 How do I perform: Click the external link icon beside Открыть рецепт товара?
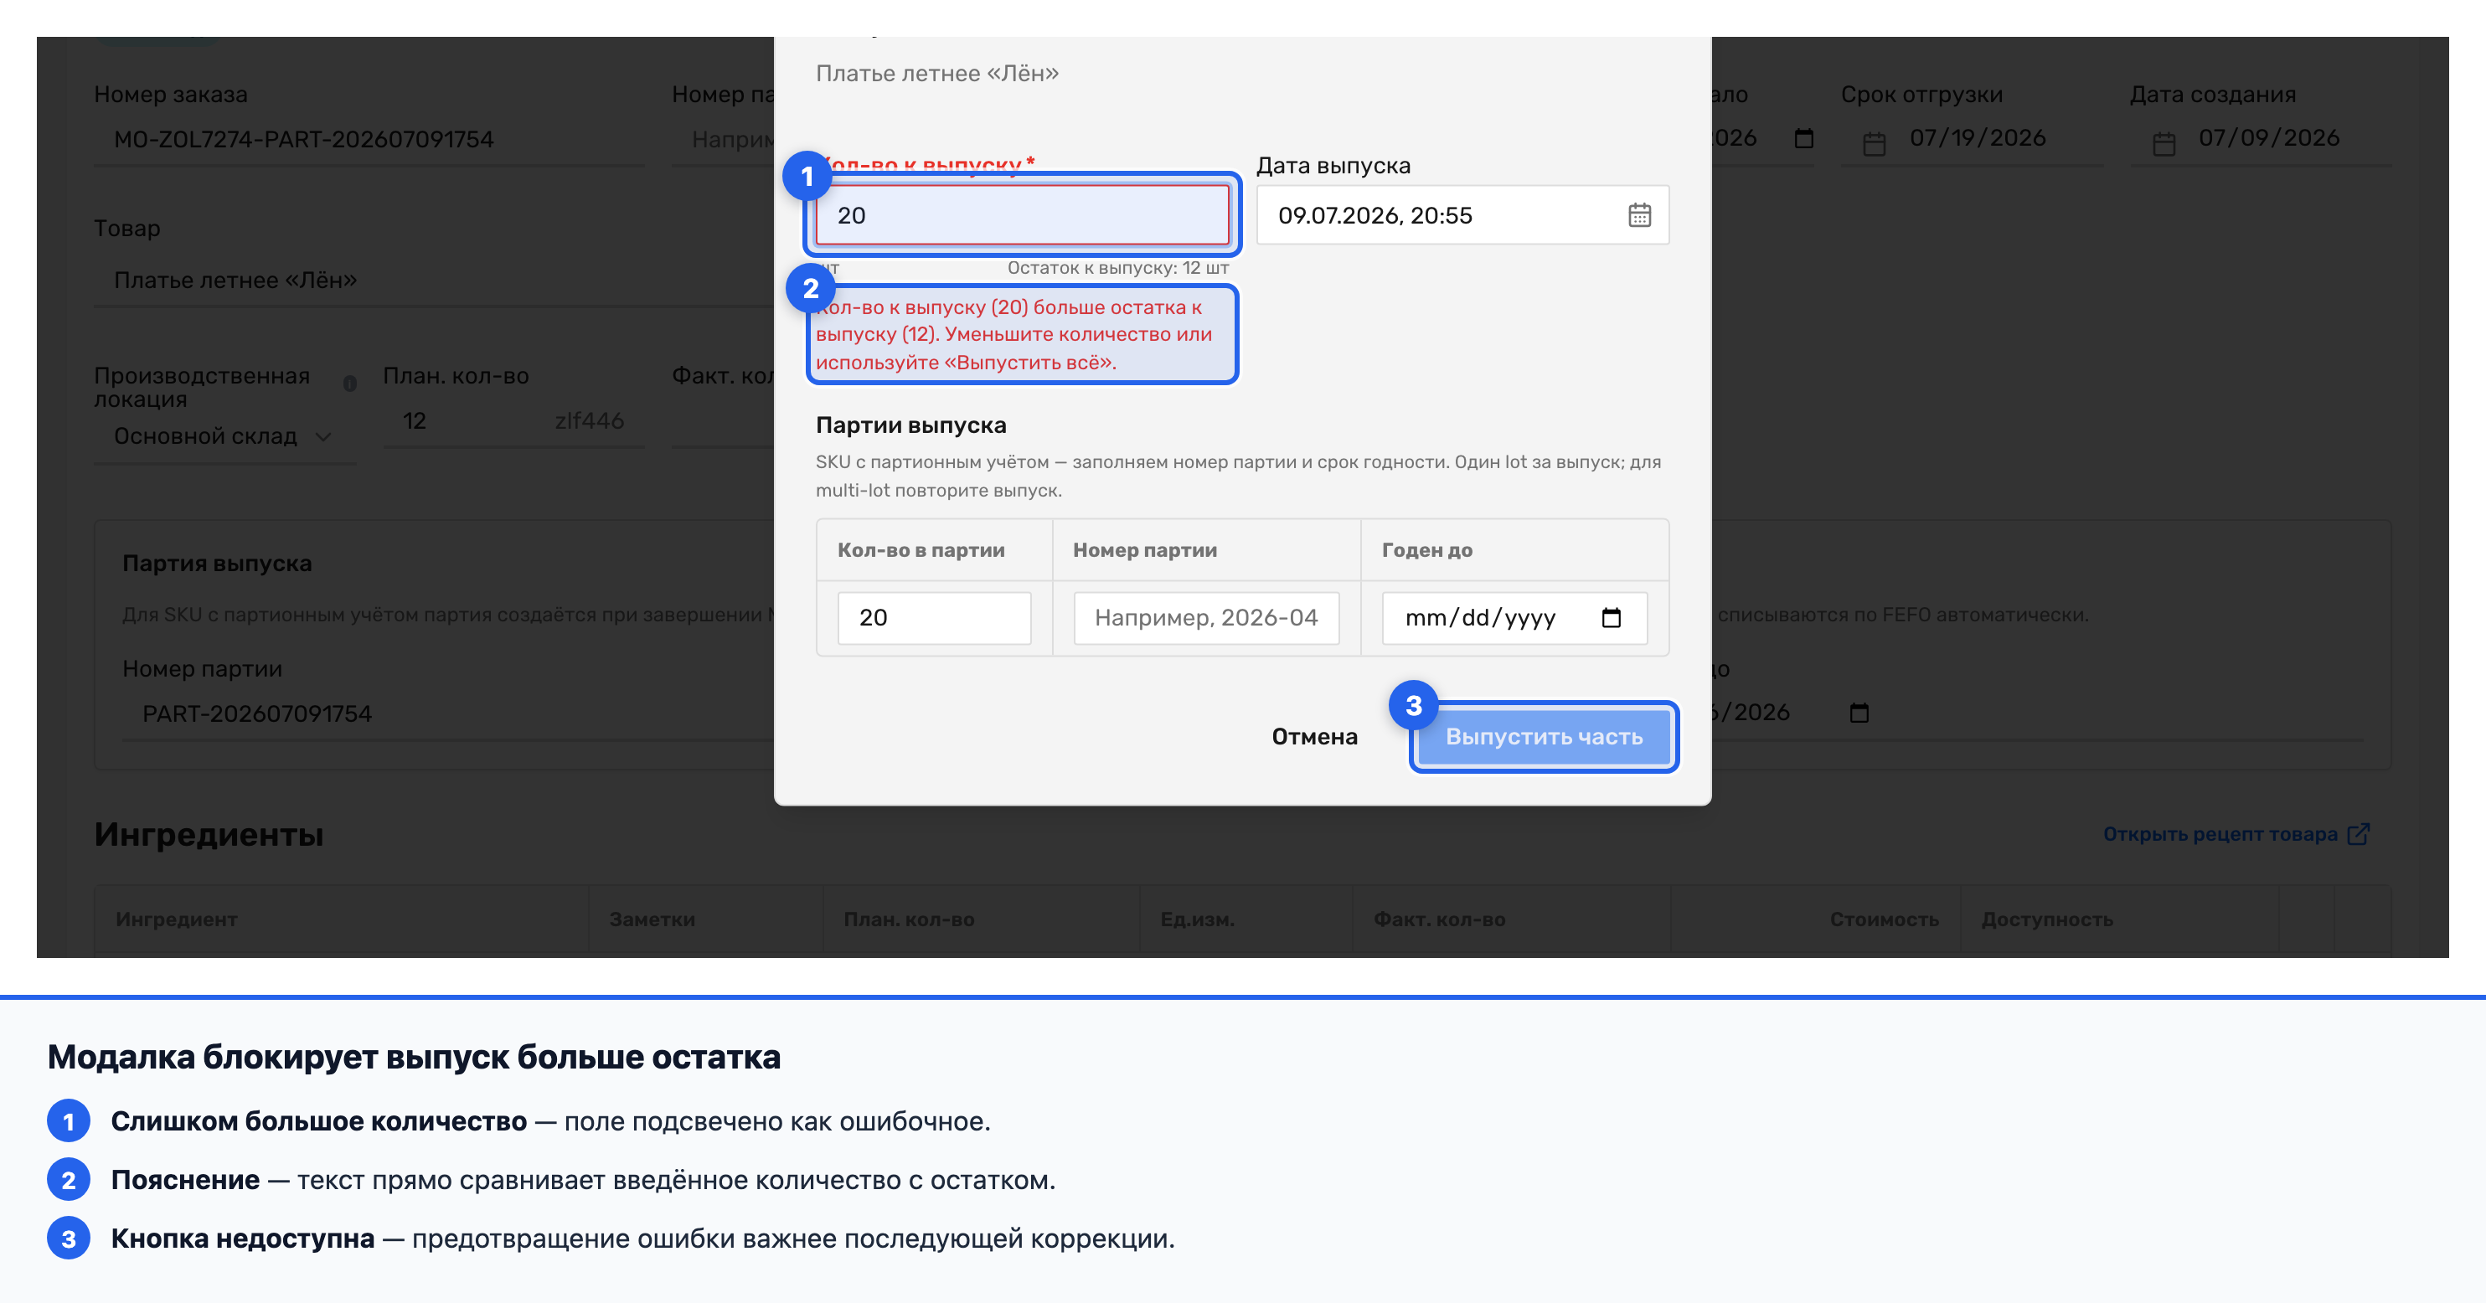pos(2358,834)
